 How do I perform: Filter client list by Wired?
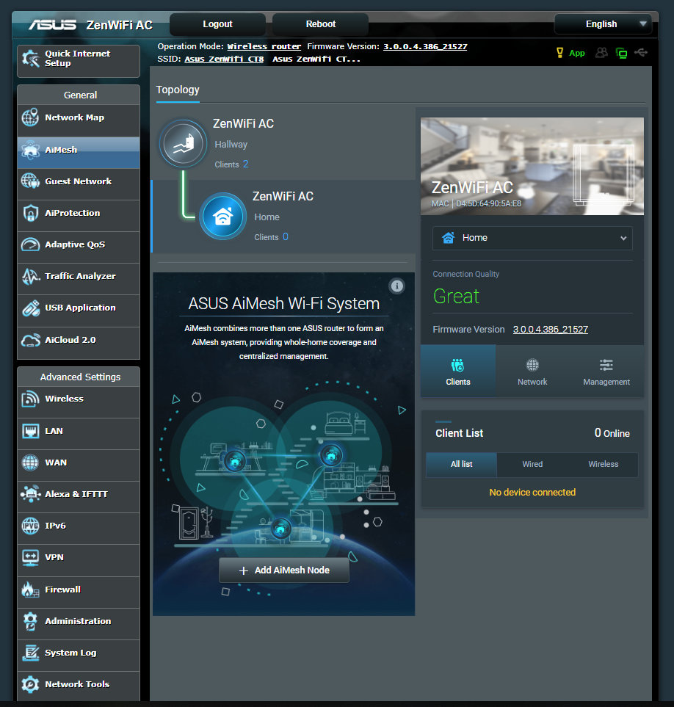click(x=532, y=464)
